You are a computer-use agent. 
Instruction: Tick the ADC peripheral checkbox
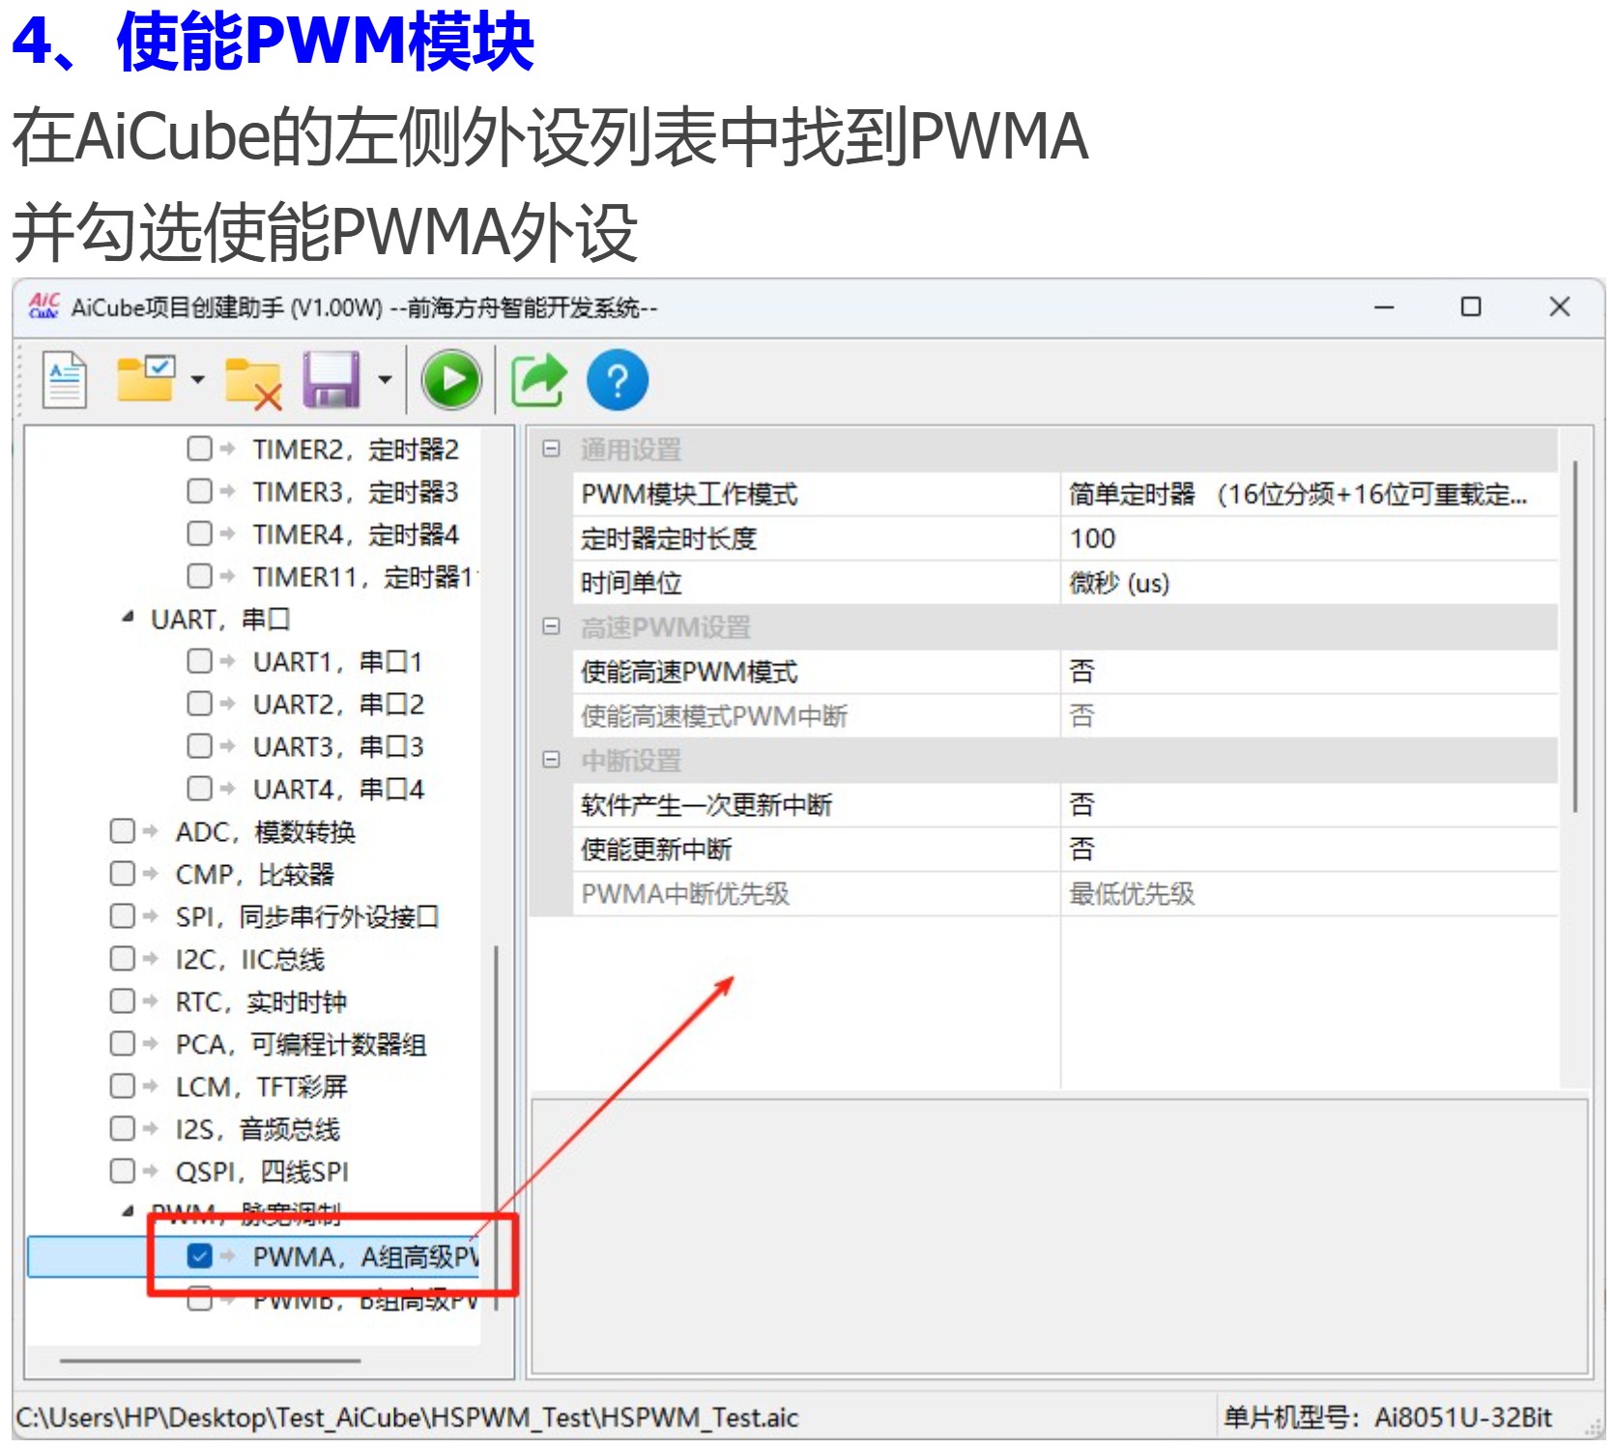123,830
